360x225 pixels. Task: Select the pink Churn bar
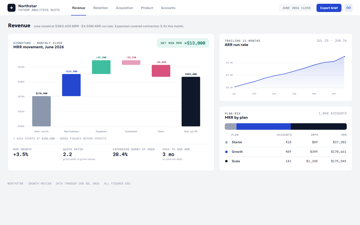[x=161, y=71]
